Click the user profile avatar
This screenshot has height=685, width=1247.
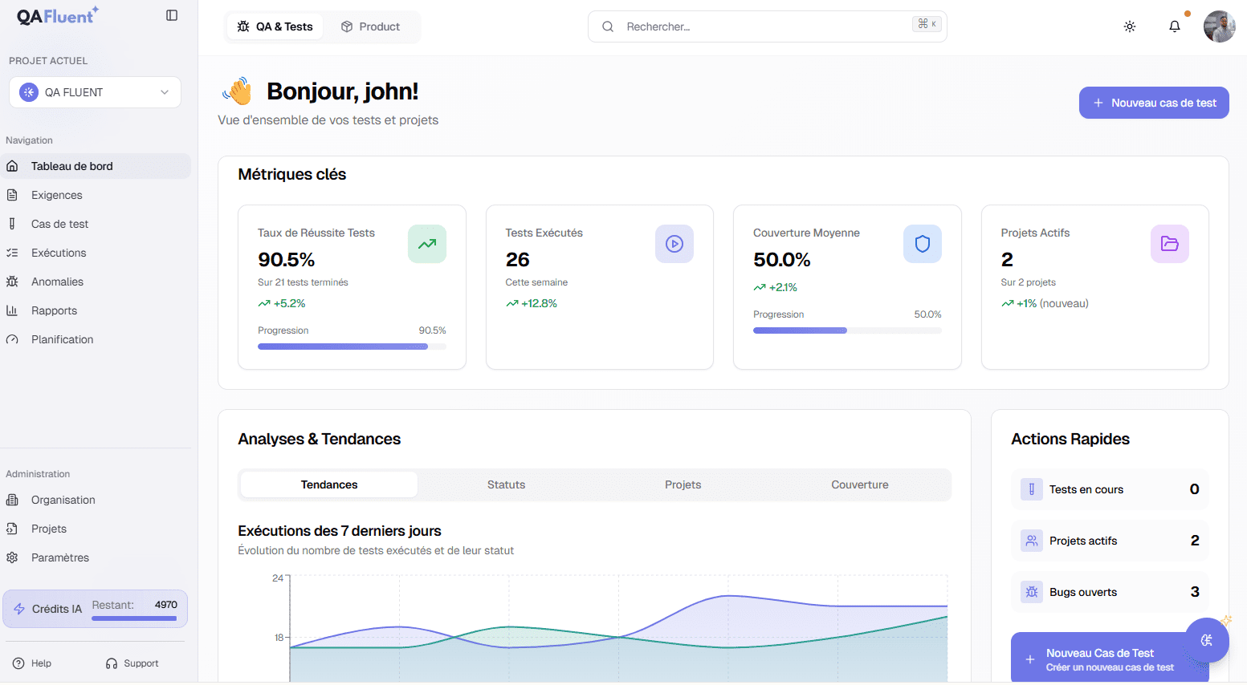(1219, 26)
